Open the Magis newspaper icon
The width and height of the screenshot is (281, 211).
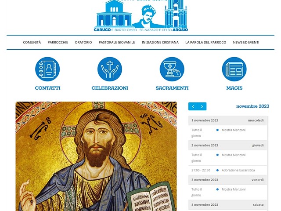tap(234, 69)
